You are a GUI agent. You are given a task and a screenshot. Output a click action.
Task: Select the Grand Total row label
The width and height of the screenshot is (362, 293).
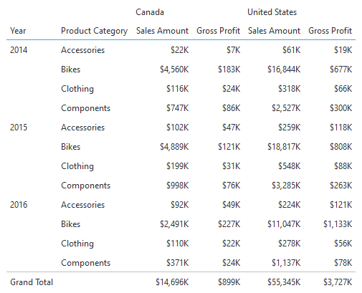click(x=32, y=282)
